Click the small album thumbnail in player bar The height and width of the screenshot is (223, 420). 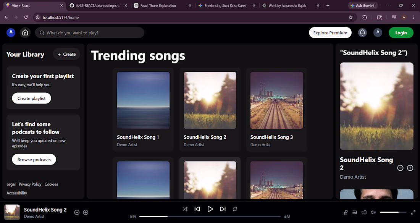12,212
